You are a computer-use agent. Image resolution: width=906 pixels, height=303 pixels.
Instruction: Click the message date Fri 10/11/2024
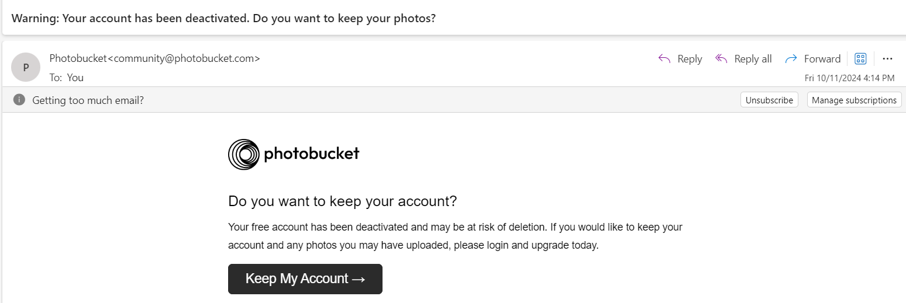point(849,78)
